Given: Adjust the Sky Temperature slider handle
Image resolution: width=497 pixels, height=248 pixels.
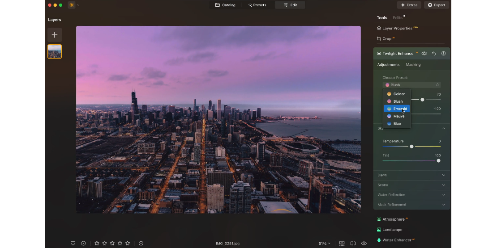Looking at the screenshot, I should pyautogui.click(x=411, y=147).
